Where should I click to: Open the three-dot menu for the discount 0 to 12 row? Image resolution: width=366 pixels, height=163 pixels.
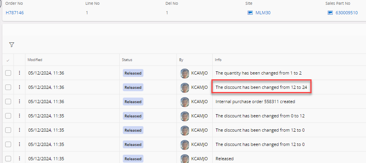pyautogui.click(x=19, y=116)
